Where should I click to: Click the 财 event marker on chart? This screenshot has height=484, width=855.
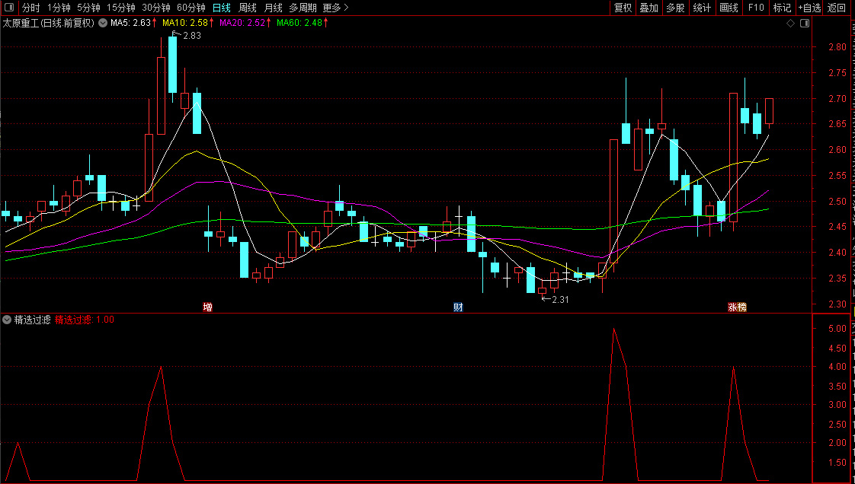tap(459, 307)
